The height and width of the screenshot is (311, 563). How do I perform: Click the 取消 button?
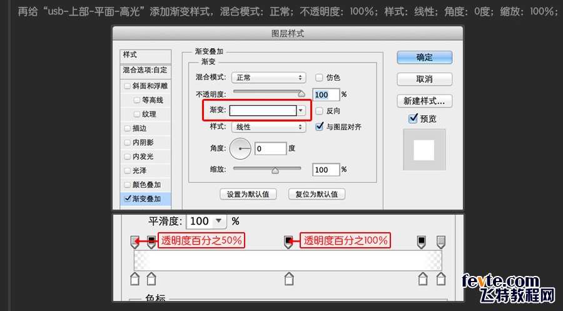(424, 79)
